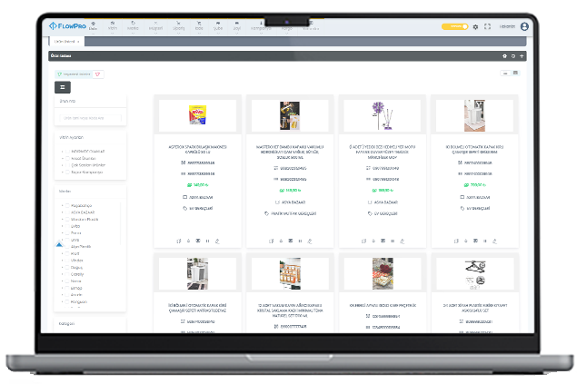
Task: Open settings gear in the top bar
Action: click(475, 27)
